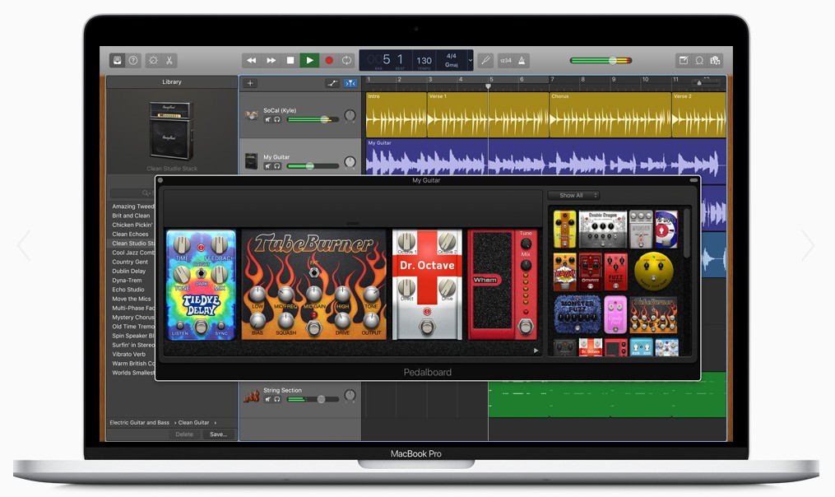
Task: Click the Delete button in Library
Action: [x=184, y=434]
